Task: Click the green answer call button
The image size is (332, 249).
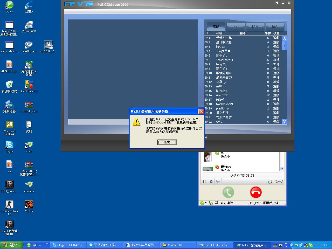Action: click(x=228, y=192)
